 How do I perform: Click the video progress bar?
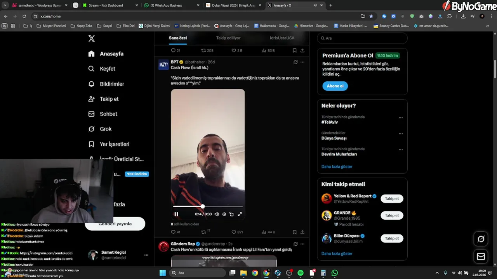[x=208, y=207]
